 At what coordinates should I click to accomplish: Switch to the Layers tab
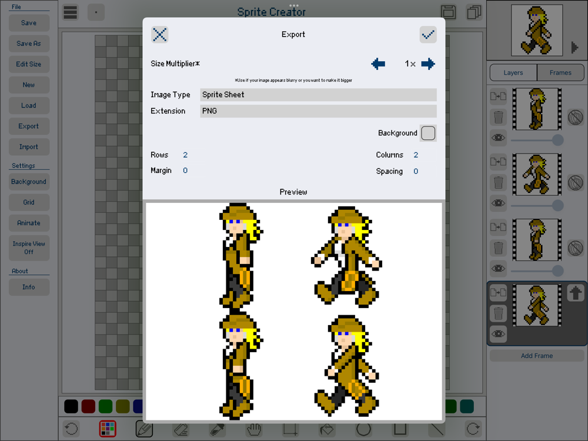513,73
